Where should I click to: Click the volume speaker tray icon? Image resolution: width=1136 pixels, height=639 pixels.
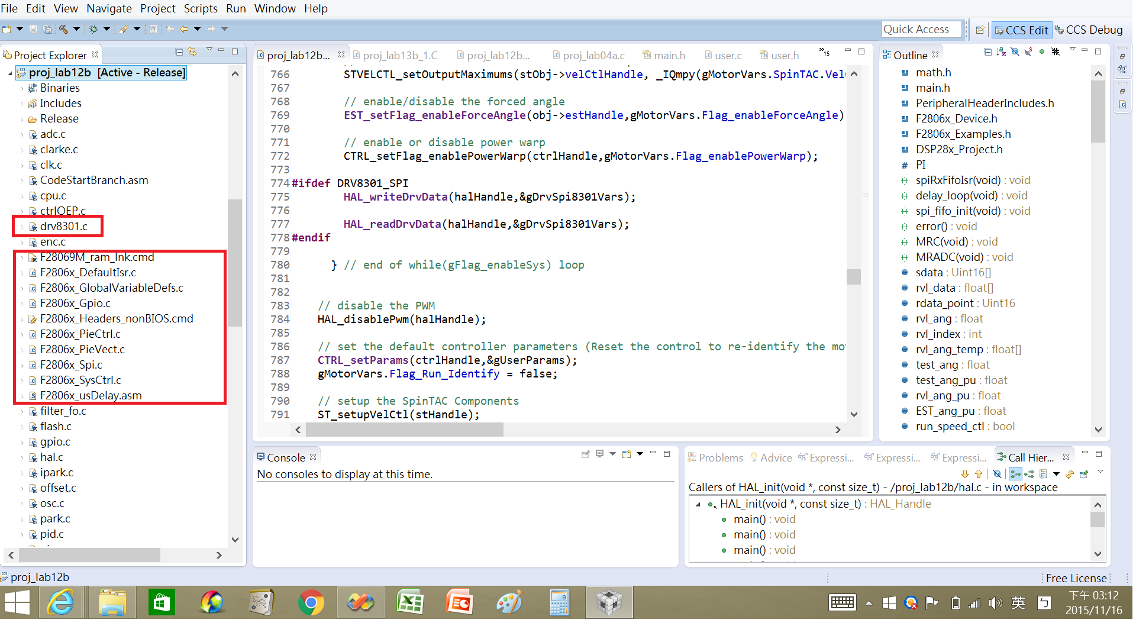(996, 603)
